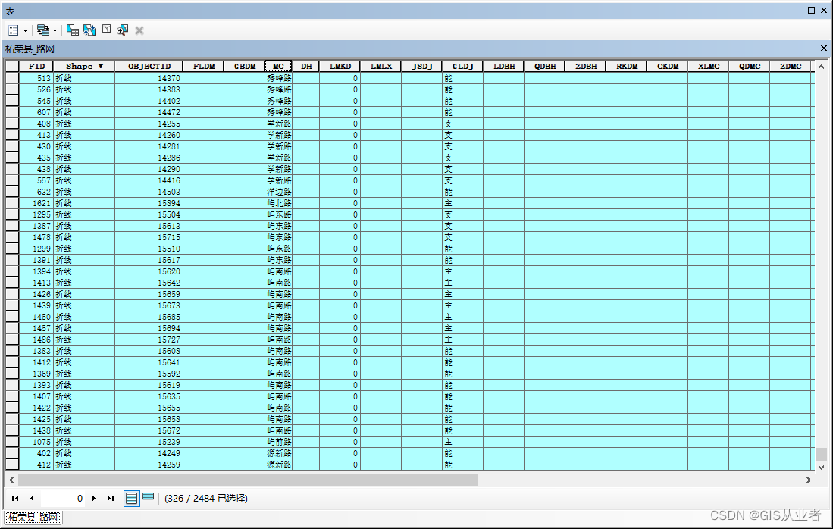
Task: Click the QDBH column header
Action: [x=544, y=67]
